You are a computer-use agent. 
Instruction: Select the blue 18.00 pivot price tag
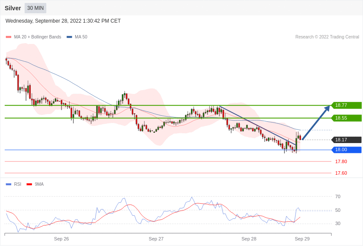coord(346,150)
